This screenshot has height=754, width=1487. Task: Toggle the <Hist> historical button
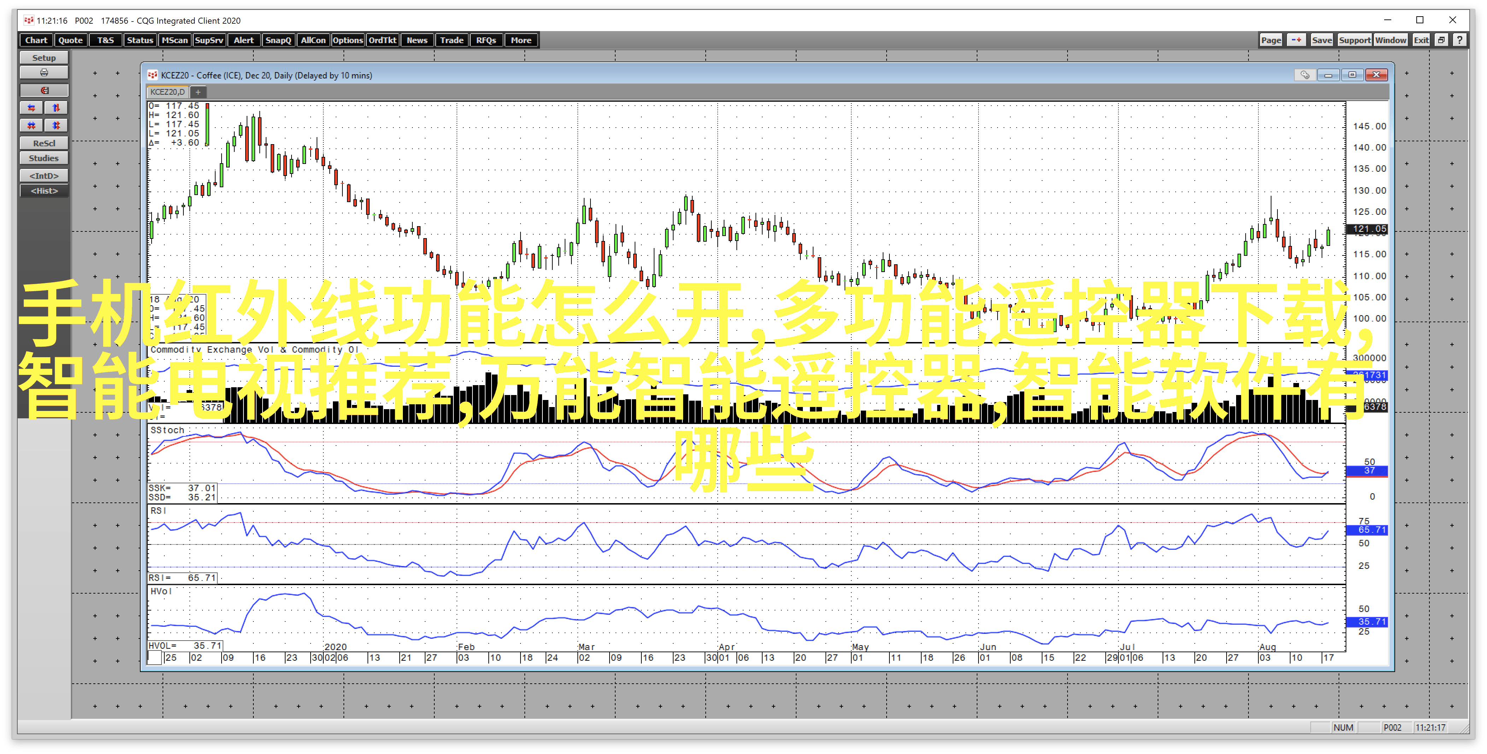coord(44,190)
